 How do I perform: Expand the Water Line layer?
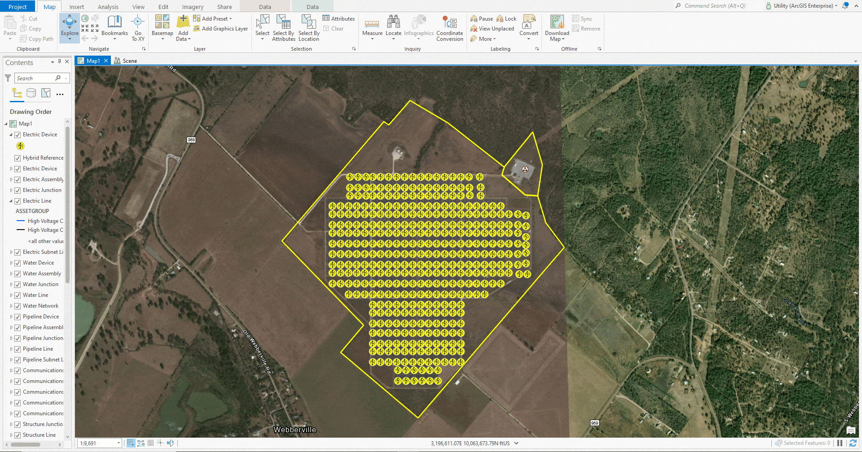coord(11,295)
